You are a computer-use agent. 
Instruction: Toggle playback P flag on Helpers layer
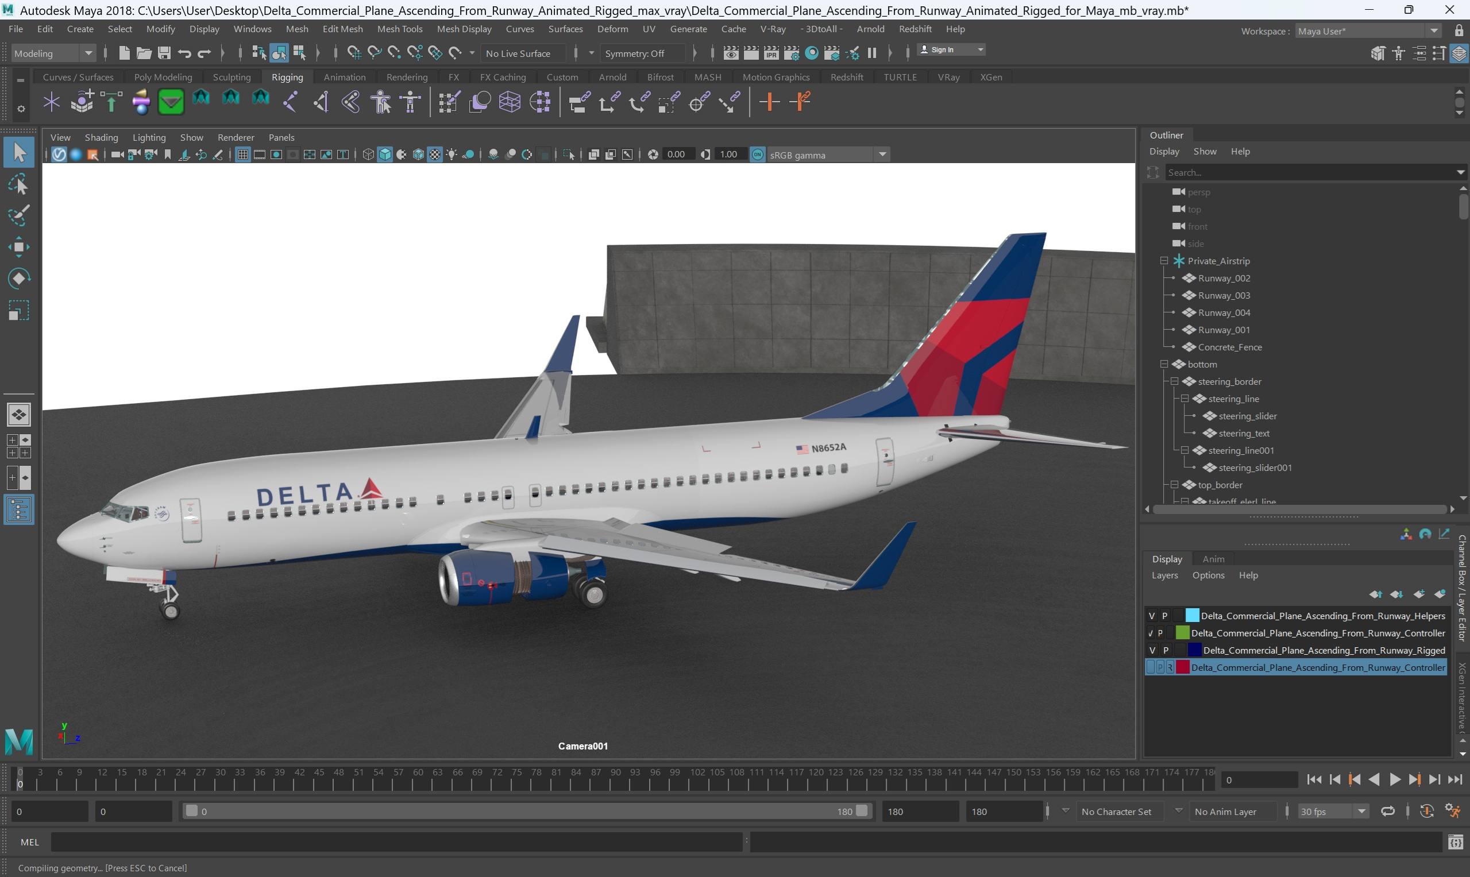coord(1164,616)
